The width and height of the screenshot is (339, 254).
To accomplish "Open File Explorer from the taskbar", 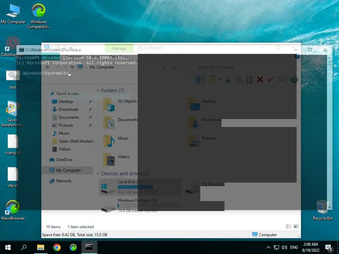I will [41, 247].
